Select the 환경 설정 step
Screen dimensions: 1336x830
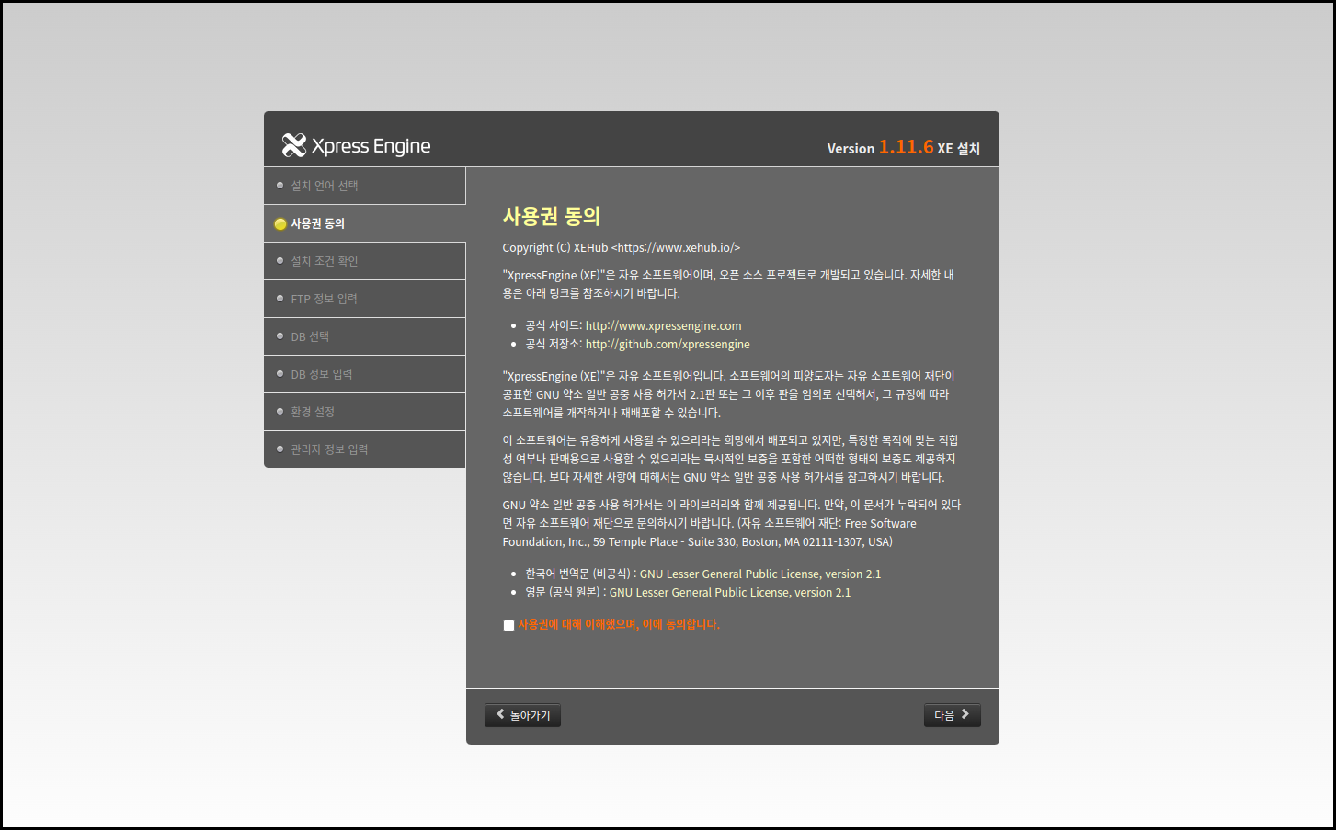[364, 412]
